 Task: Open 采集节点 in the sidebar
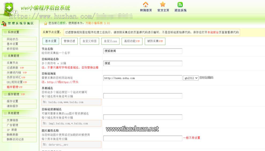click(12, 63)
